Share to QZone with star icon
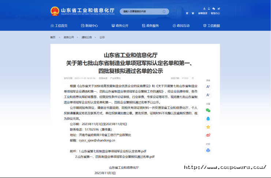The height and width of the screenshot is (178, 271). click(208, 127)
